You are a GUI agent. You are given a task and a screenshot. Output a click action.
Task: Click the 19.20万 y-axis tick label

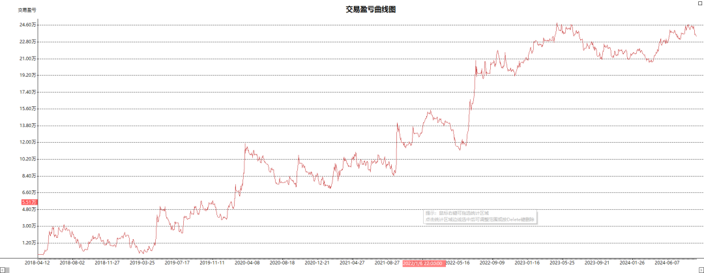coord(28,75)
